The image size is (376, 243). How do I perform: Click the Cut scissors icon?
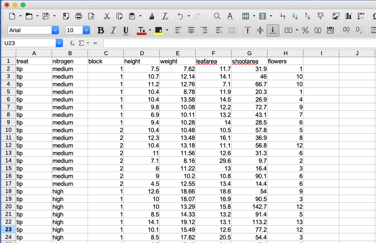pos(107,16)
